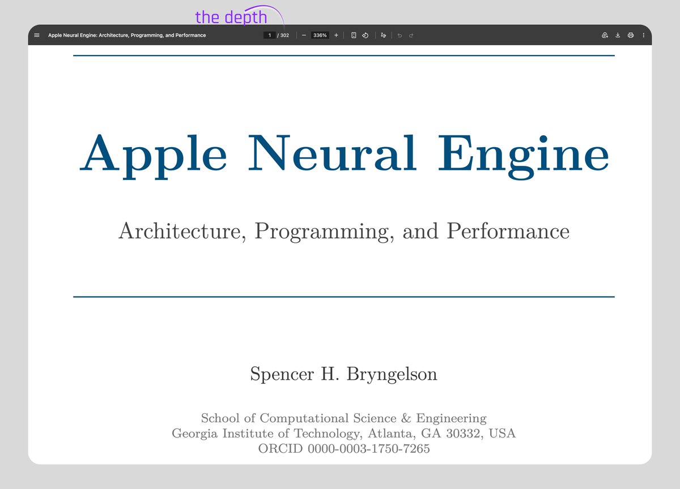Select the draw annotation tool
Image resolution: width=680 pixels, height=489 pixels.
pos(384,35)
